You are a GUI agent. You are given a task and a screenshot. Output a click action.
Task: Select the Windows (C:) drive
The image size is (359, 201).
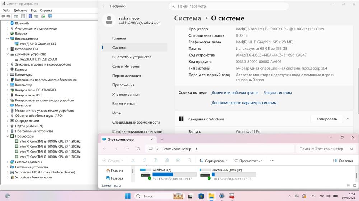point(168,174)
